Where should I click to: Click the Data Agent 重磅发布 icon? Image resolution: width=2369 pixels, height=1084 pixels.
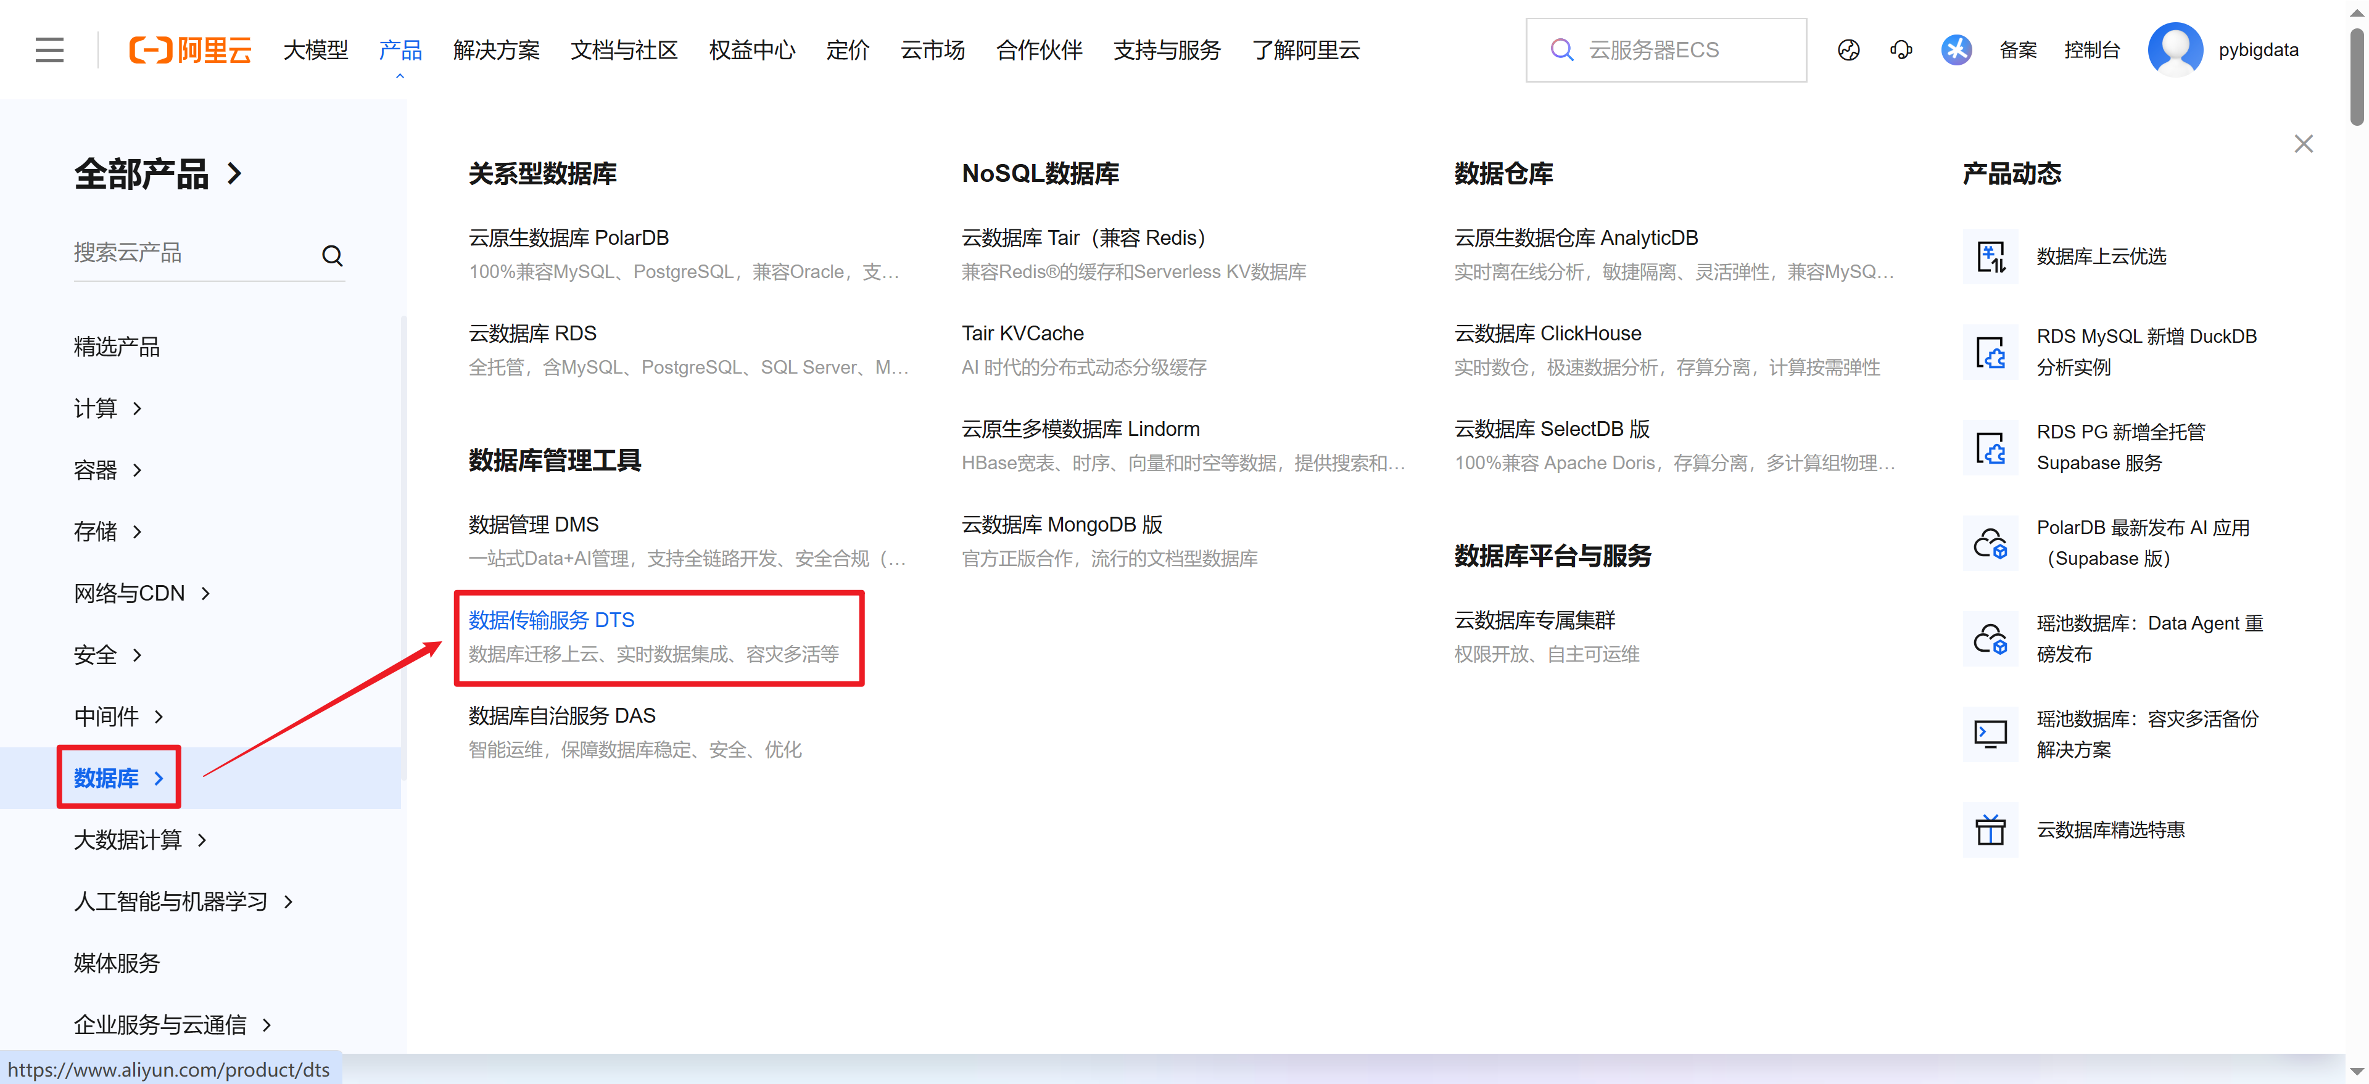1990,639
